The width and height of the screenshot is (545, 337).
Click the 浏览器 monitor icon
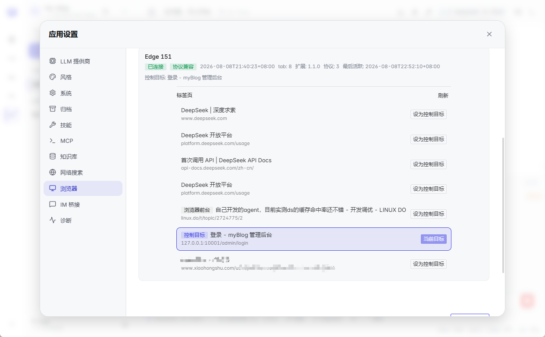[53, 189]
